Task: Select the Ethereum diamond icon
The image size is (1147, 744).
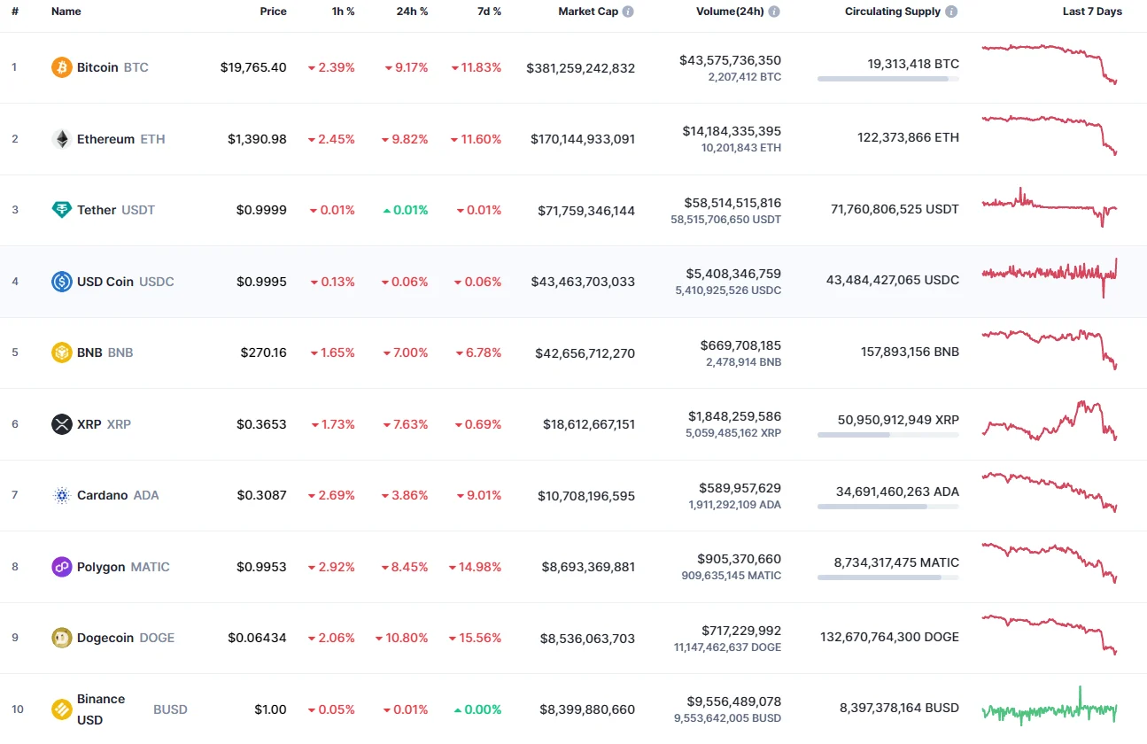Action: click(60, 139)
